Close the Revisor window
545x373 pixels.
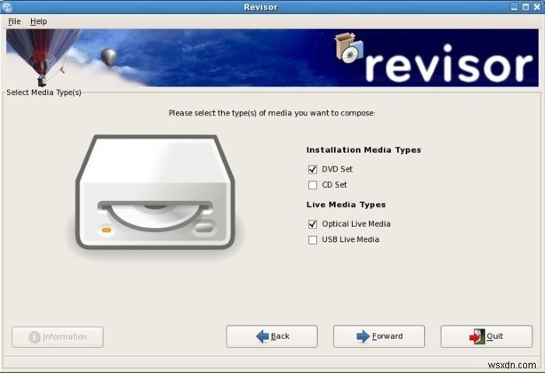point(536,7)
